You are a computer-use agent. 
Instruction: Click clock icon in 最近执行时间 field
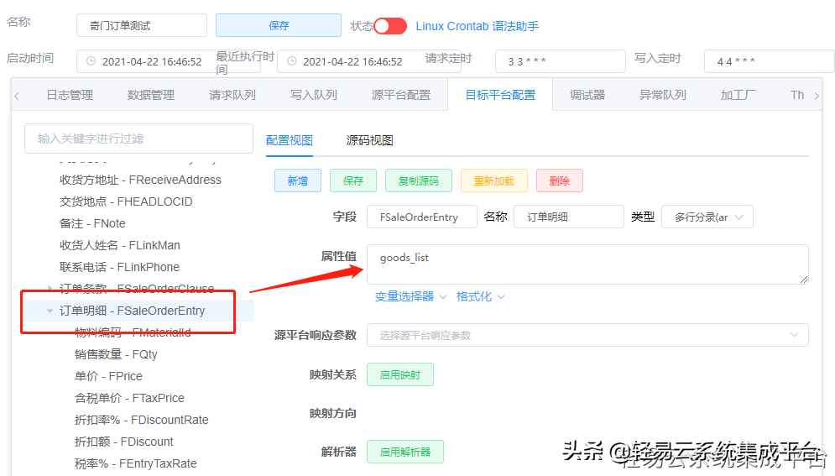(x=292, y=61)
